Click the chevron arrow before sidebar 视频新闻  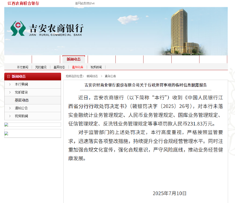[10, 116]
